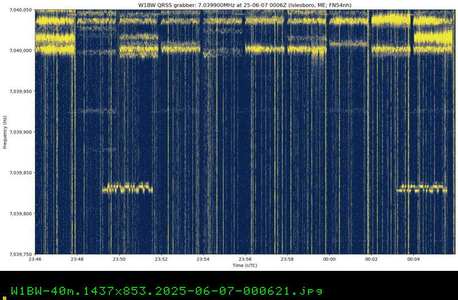This screenshot has width=458, height=300.
Task: Click the 7,039,800 frequency axis label
Action: point(21,214)
